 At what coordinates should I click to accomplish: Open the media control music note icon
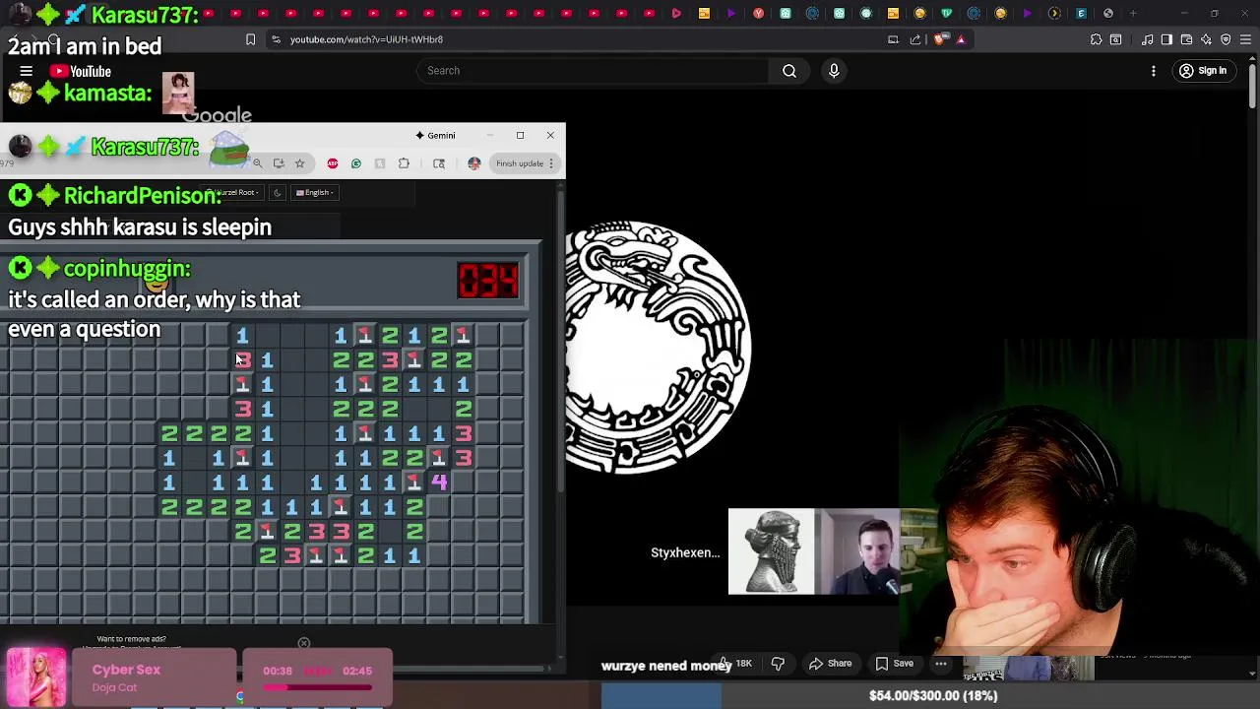[1148, 39]
